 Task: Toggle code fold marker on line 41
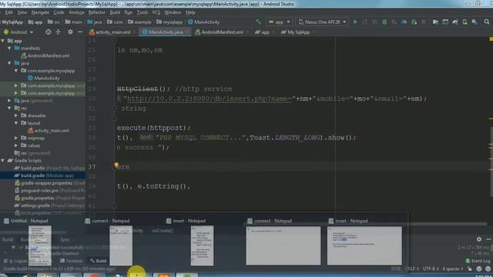[x=114, y=205]
